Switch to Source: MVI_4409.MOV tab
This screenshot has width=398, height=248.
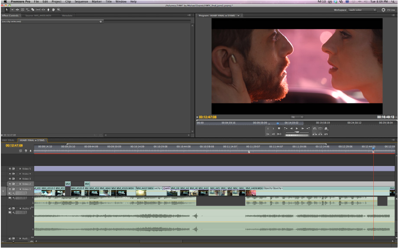pyautogui.click(x=38, y=16)
